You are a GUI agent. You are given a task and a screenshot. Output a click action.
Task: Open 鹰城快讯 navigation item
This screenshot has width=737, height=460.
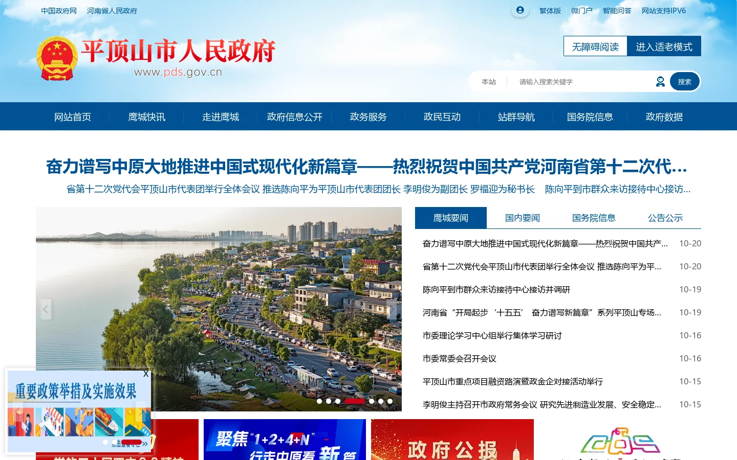pyautogui.click(x=147, y=117)
